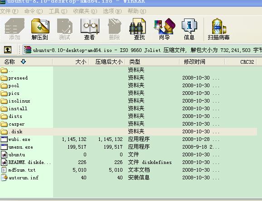Select the .disk folder icon
Viewport: 262px width, 201px height.
[x=4, y=131]
